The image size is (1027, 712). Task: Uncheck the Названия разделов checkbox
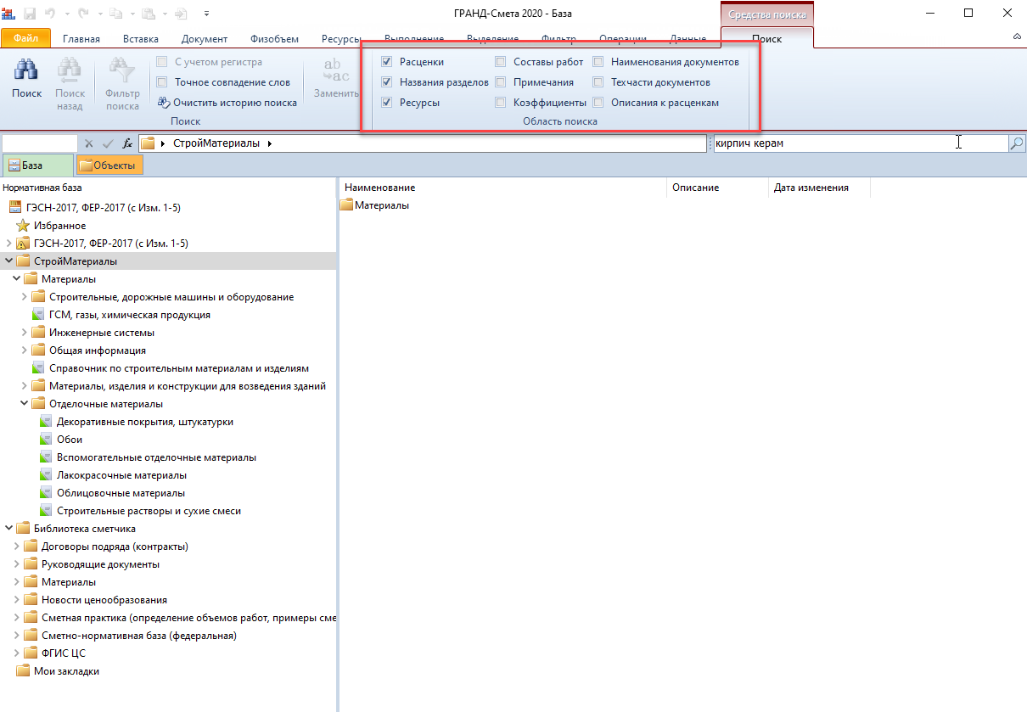coord(387,82)
